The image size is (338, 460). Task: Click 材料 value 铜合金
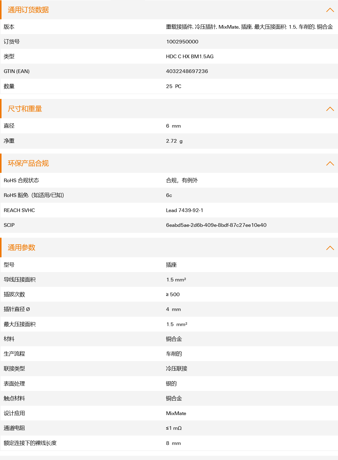(174, 339)
